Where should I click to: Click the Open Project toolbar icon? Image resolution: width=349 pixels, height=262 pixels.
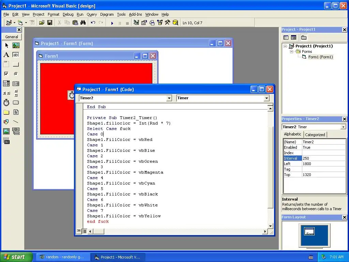tap(42, 23)
